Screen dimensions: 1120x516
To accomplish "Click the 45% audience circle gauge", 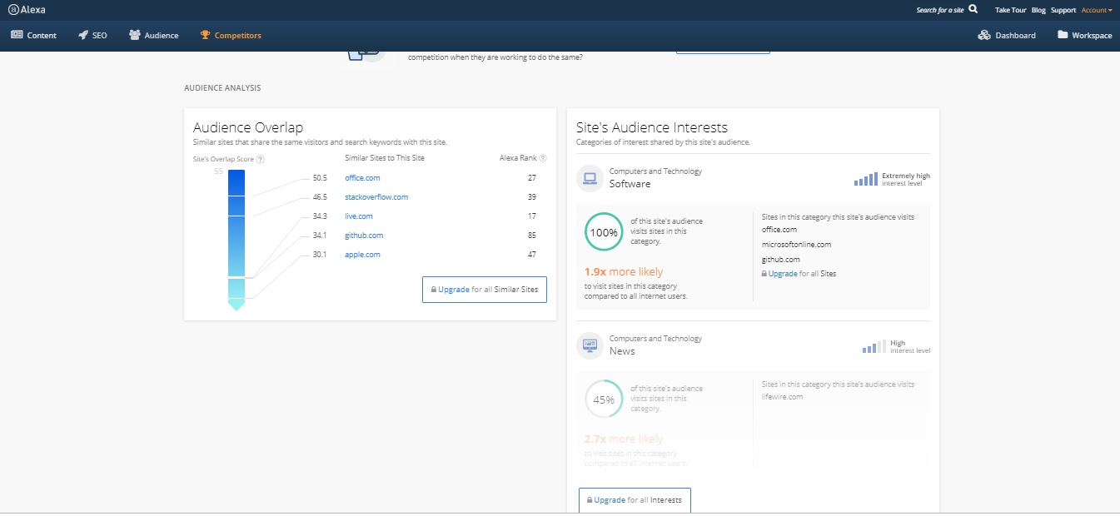I will click(x=604, y=399).
